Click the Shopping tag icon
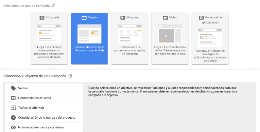 (123, 18)
